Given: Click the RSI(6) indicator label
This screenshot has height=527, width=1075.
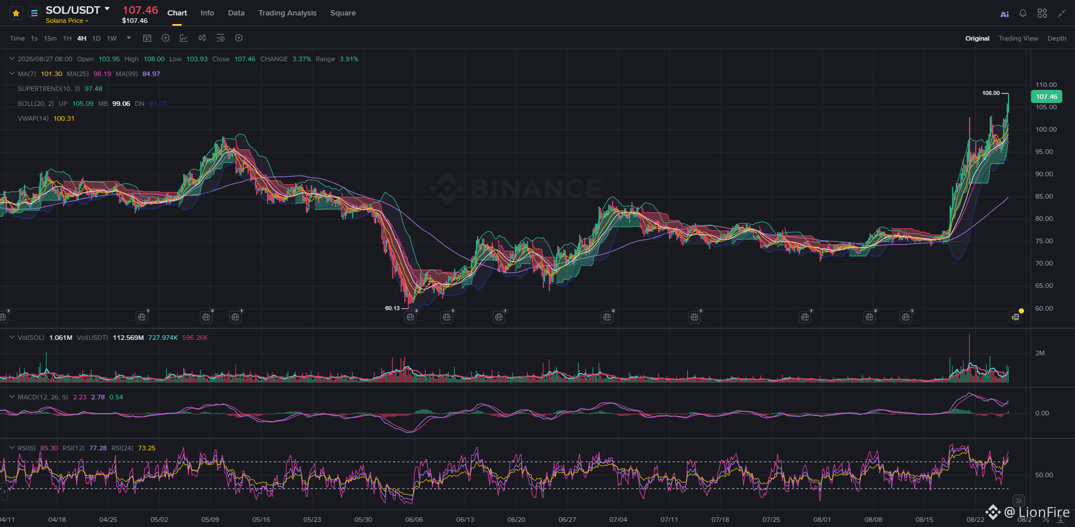Looking at the screenshot, I should tap(26, 448).
